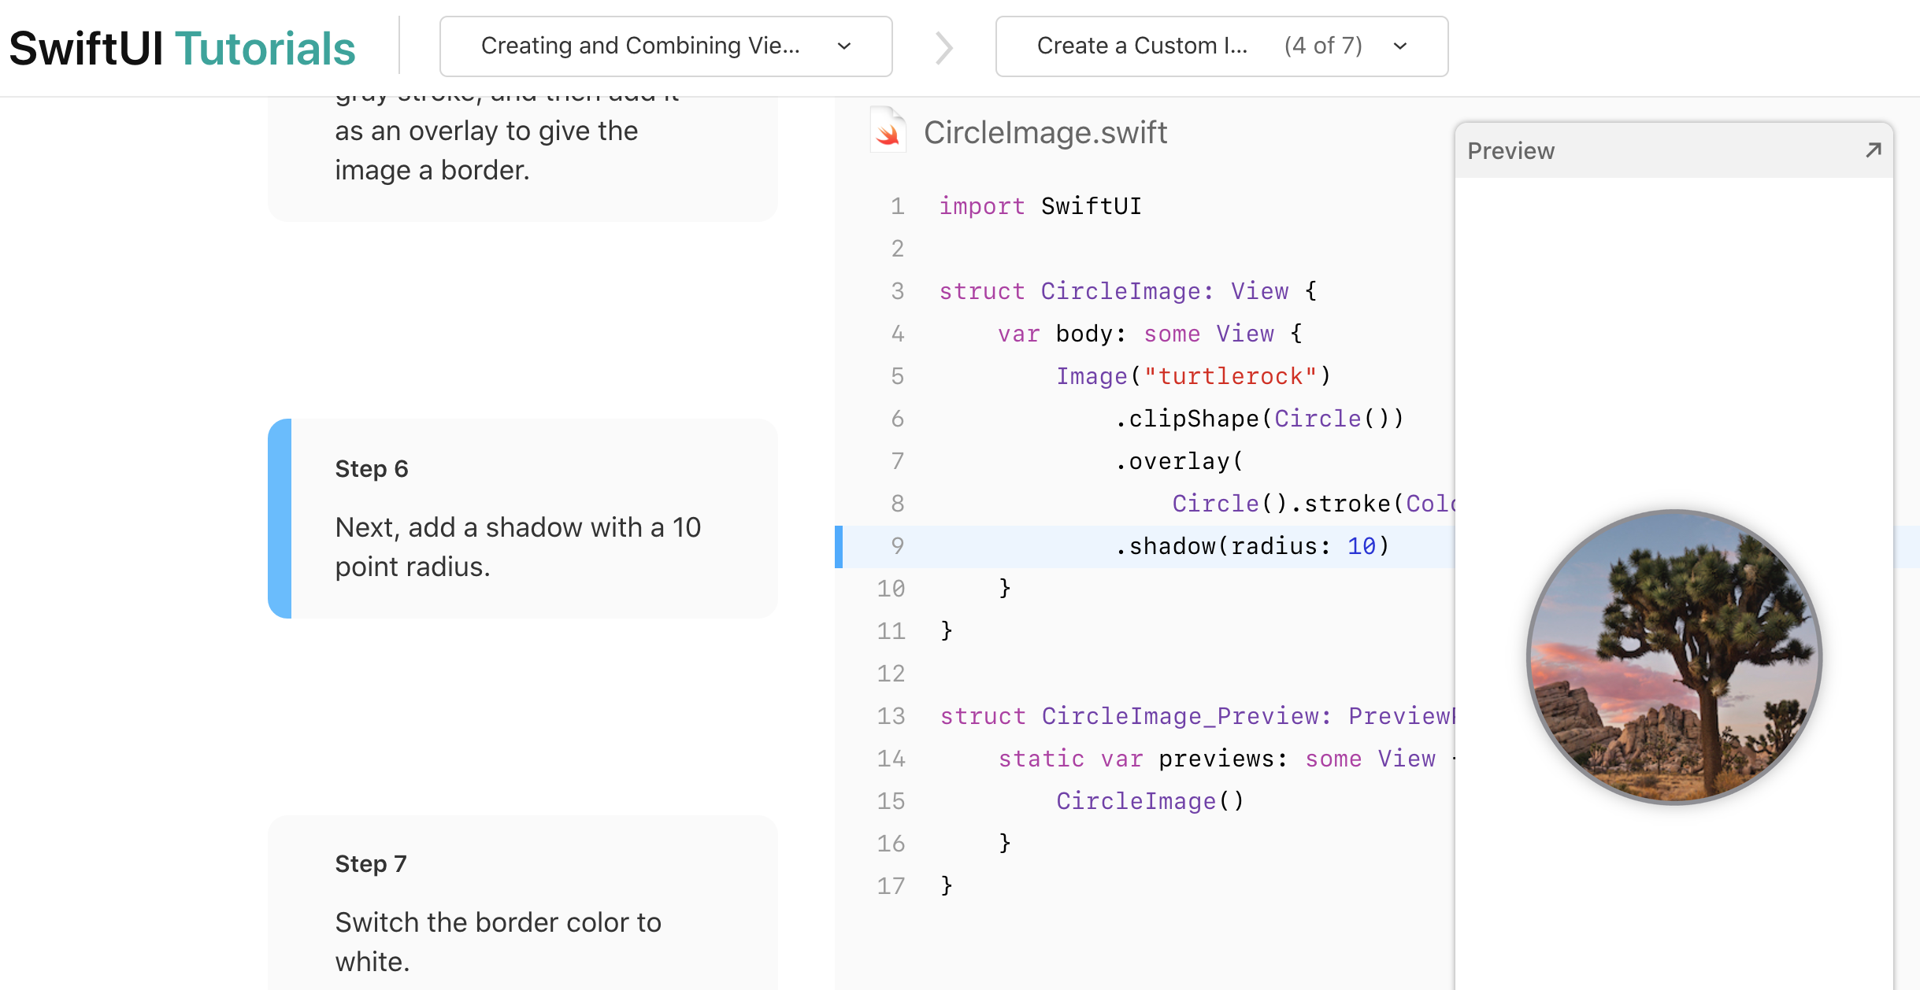Open the Preview panel expand arrow
This screenshot has height=990, width=1920.
(x=1873, y=150)
